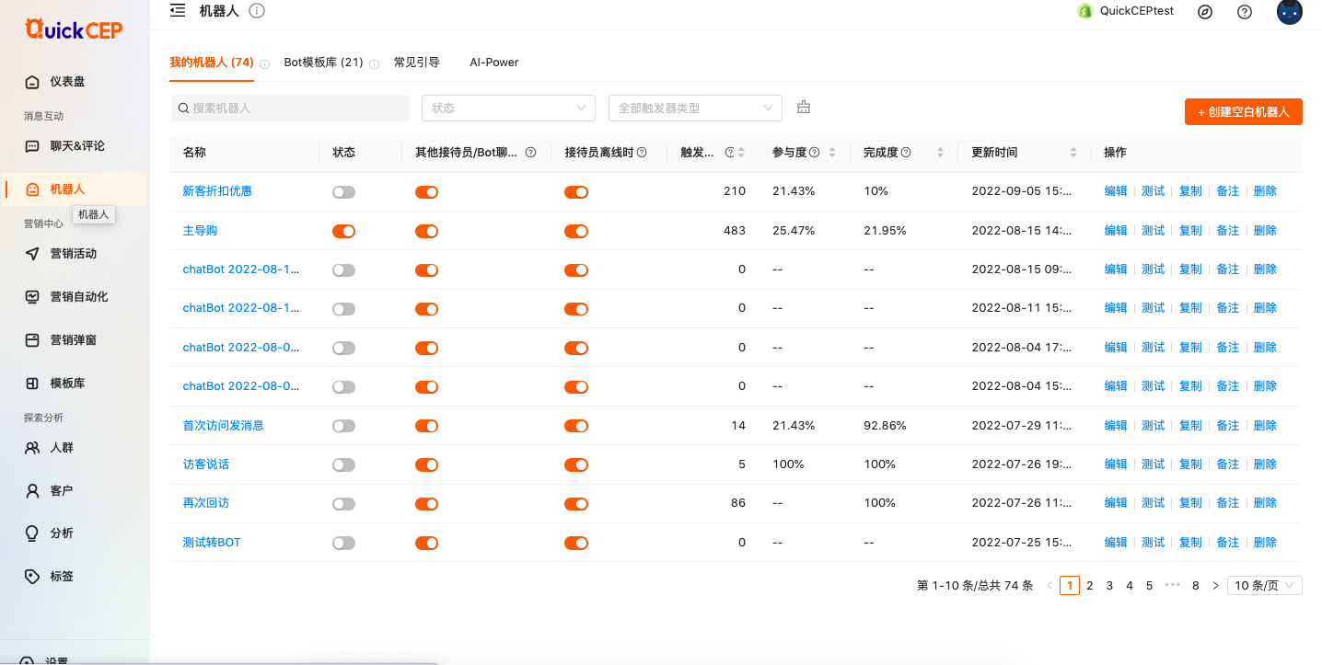This screenshot has height=665, width=1322.
Task: Open the 10 条/页 page size dropdown
Action: (x=1265, y=585)
